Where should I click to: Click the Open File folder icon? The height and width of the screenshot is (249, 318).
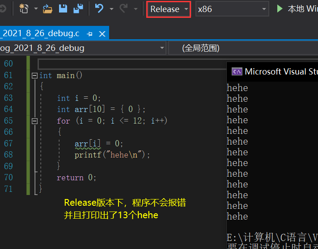tap(48, 8)
